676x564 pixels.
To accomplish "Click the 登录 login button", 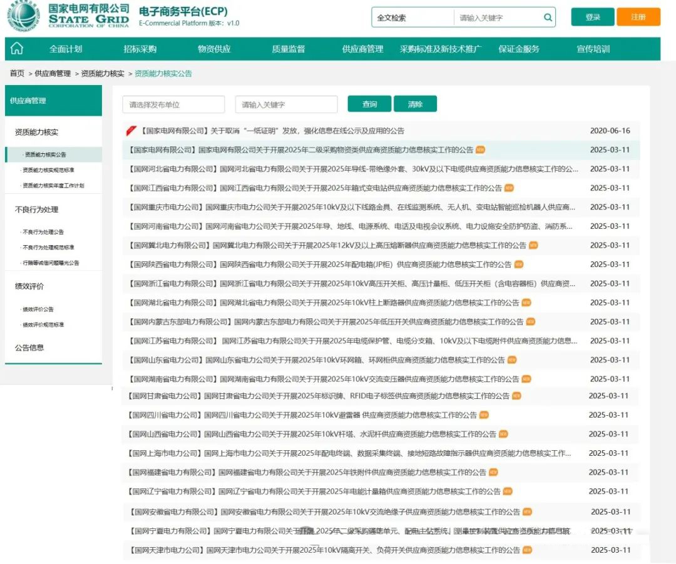I will point(592,17).
